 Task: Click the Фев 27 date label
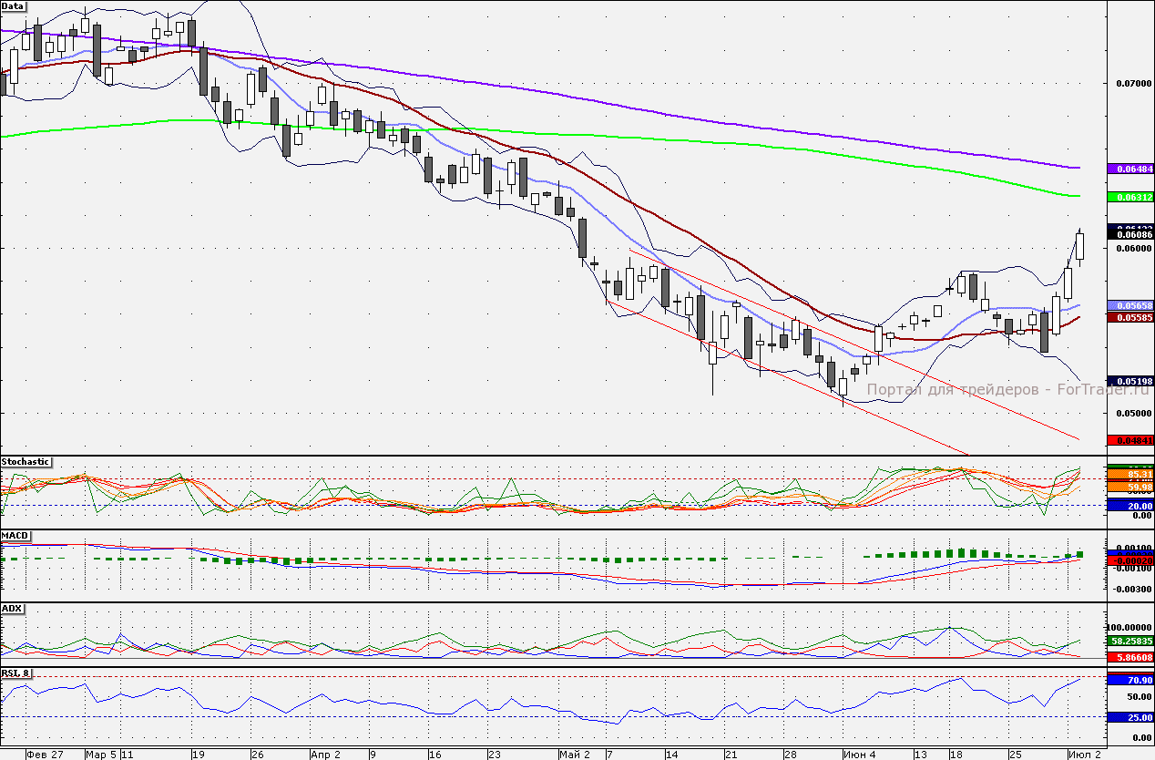click(46, 755)
